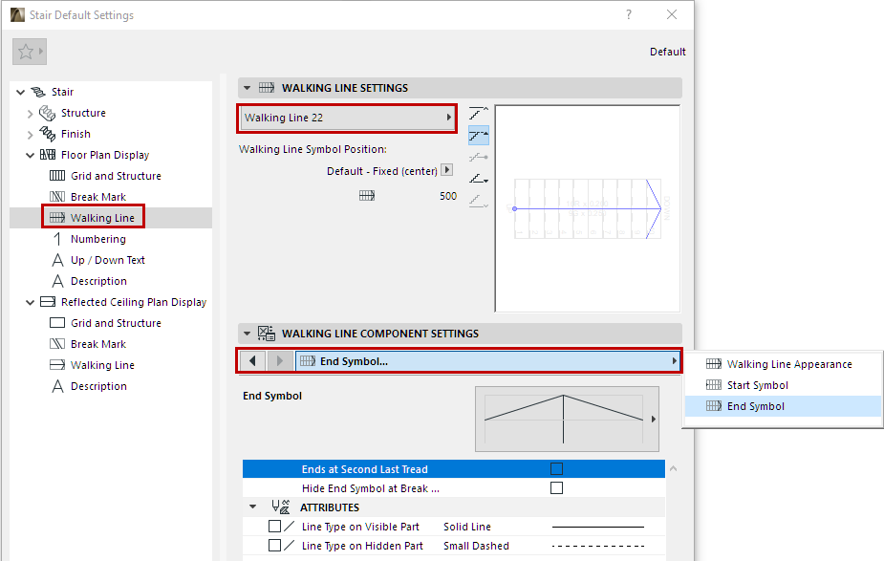
Task: Open Reflected Ceiling Break Mark page
Action: (x=98, y=344)
